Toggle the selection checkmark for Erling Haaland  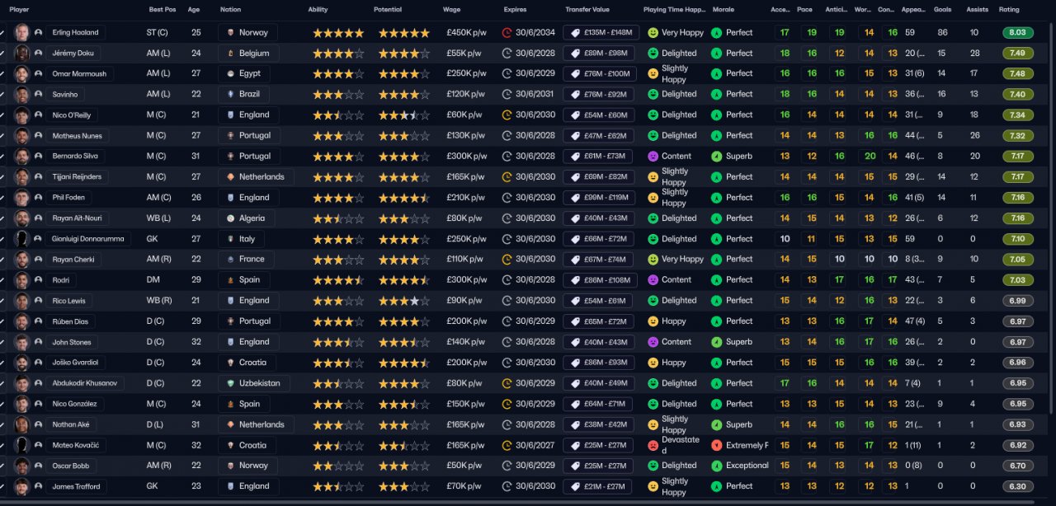[2, 33]
